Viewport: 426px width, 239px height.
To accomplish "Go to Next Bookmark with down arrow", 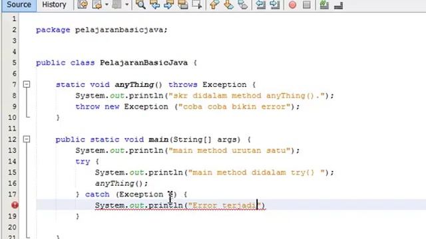I will [229, 5].
